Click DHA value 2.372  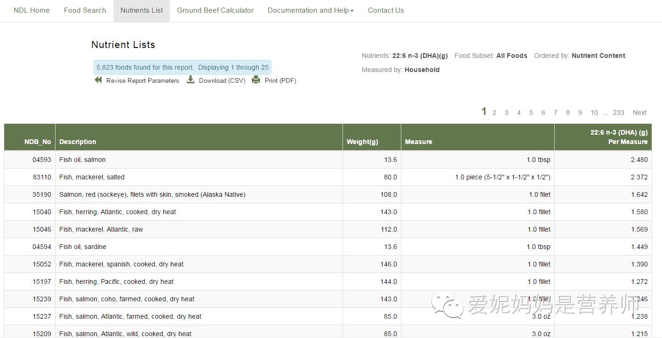[x=639, y=177]
